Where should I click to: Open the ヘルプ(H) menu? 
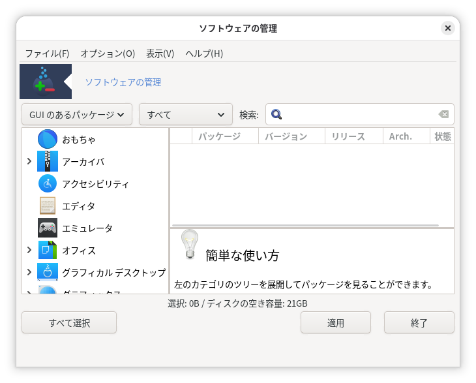pos(204,54)
